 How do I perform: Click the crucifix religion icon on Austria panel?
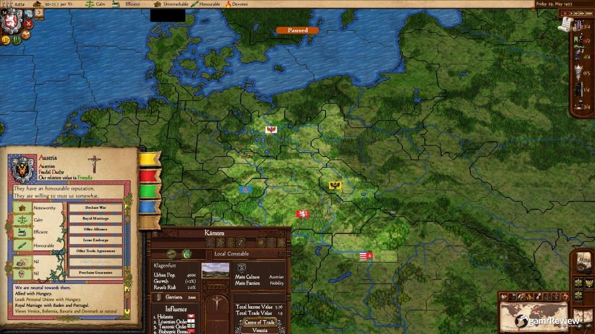(94, 164)
